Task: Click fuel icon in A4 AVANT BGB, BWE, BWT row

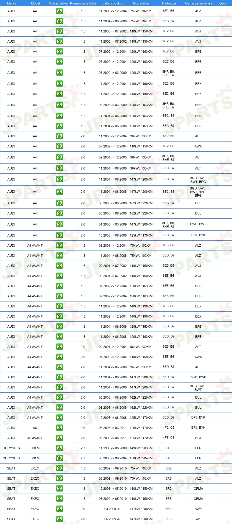Action: (x=60, y=387)
